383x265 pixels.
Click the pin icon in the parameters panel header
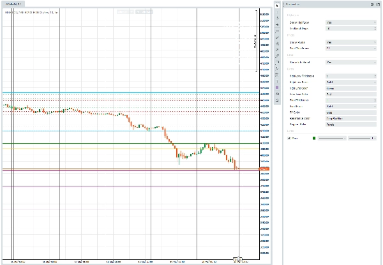[372, 4]
